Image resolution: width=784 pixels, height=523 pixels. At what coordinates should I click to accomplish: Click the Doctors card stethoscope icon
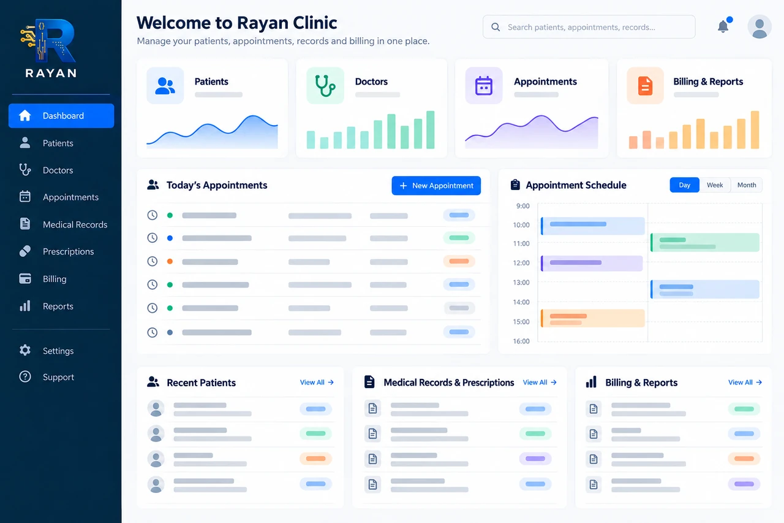(325, 86)
